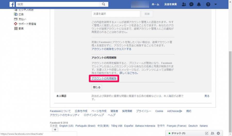Click the page vertical scrollbar
This screenshot has width=232, height=136.
[230, 91]
